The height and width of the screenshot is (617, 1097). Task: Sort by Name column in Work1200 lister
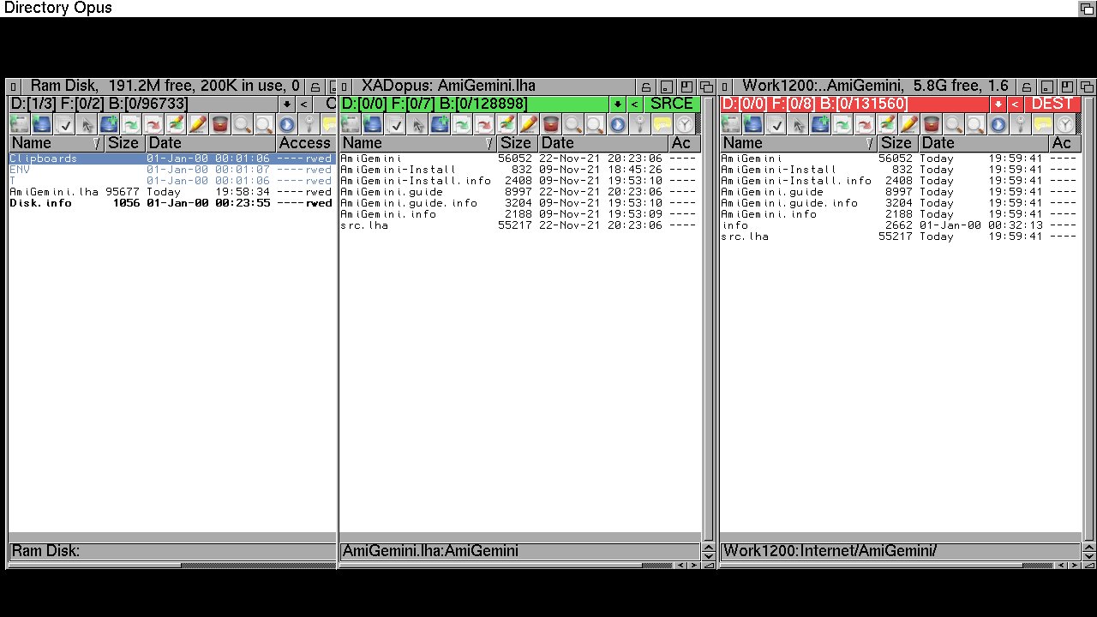(x=799, y=143)
